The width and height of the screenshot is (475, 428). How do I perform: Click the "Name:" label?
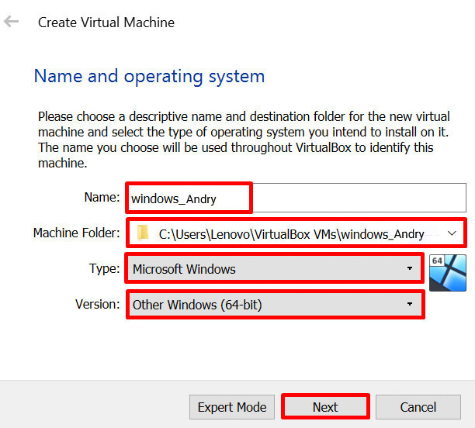click(101, 198)
